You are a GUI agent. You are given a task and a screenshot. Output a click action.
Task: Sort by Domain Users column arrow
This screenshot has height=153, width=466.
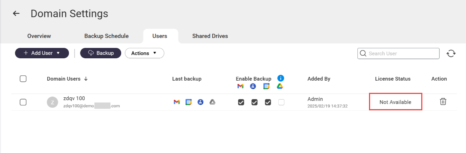point(86,79)
